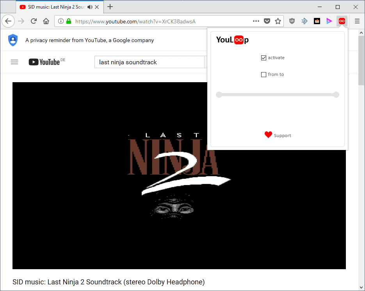Open the page actions three-dot menu
Image resolution: width=365 pixels, height=291 pixels.
[x=256, y=21]
